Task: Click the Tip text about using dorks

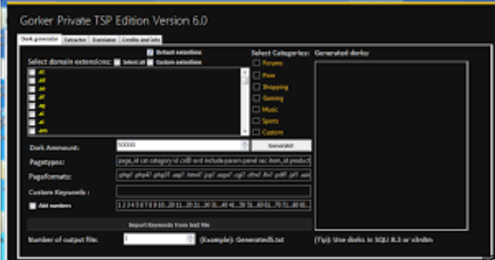Action: click(x=373, y=240)
